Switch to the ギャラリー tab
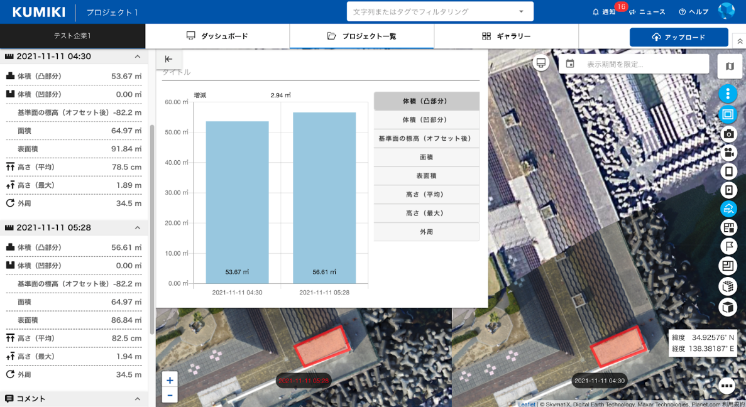Screen dimensions: 746x407 coord(506,36)
